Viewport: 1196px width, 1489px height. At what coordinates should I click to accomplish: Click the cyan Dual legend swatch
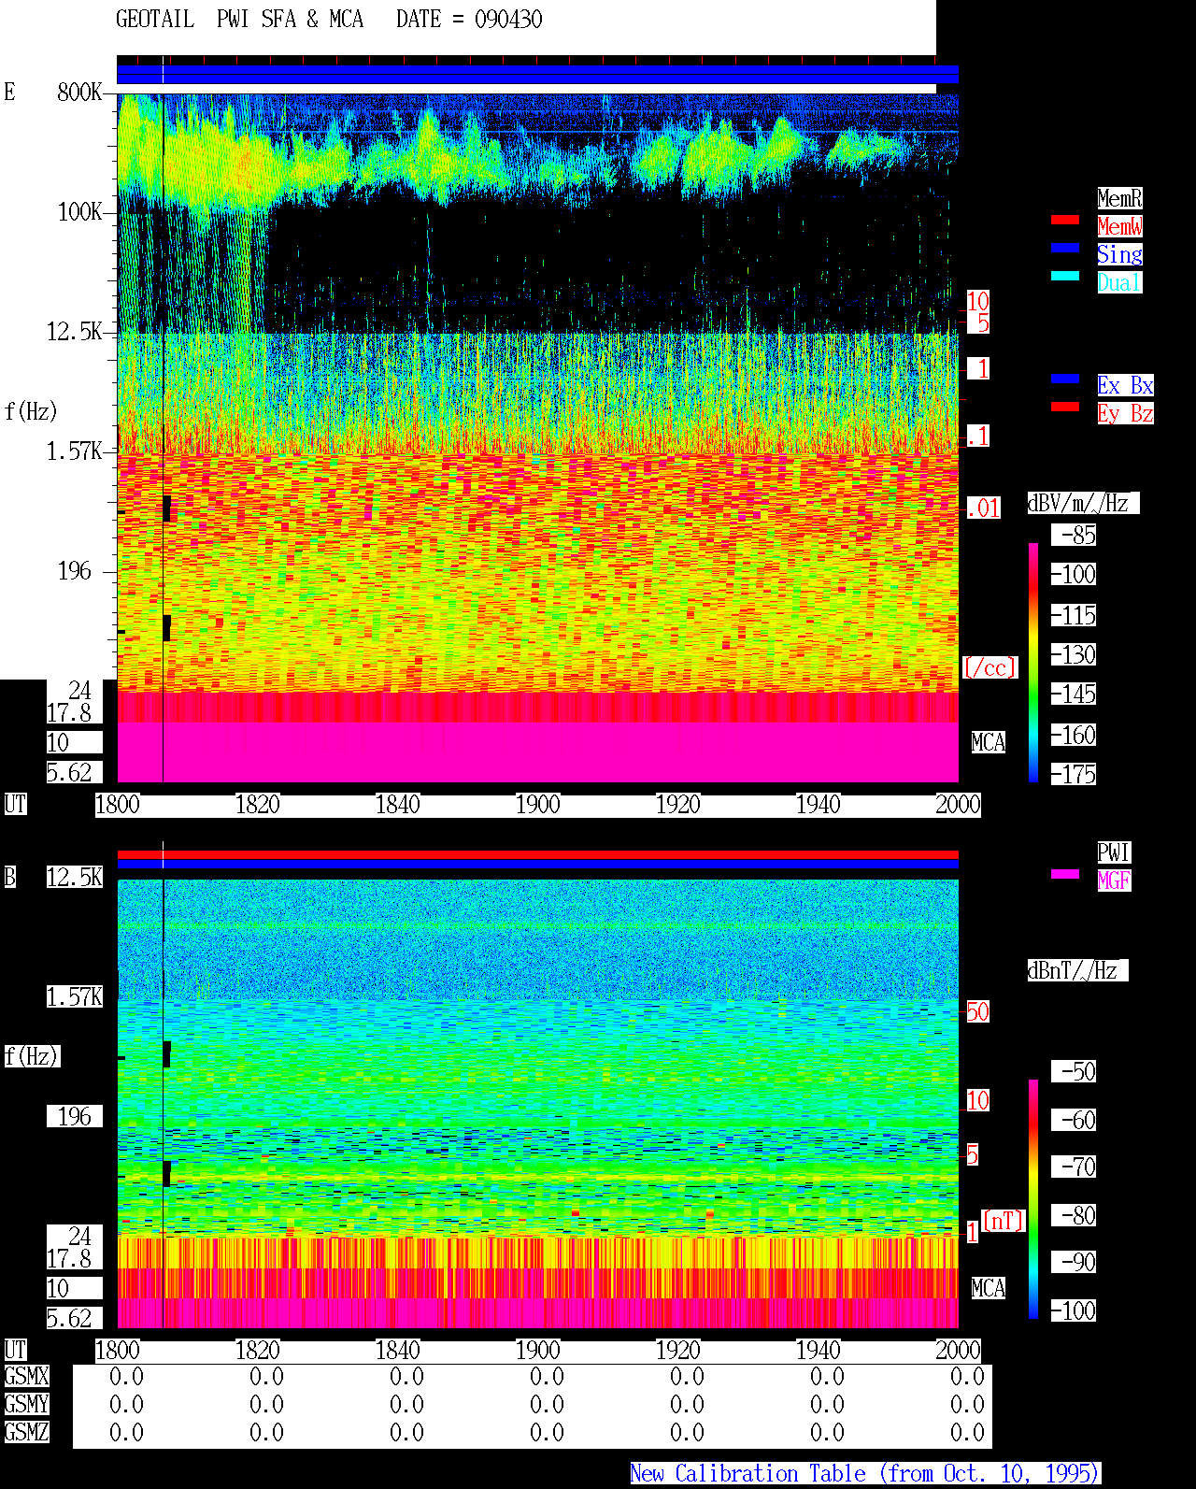coord(1065,276)
